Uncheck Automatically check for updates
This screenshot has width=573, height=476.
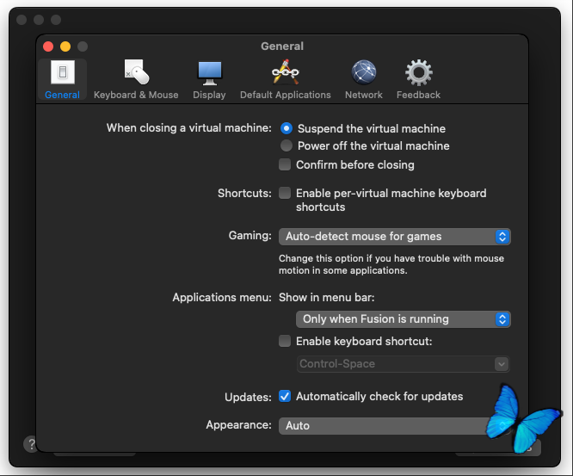click(285, 396)
